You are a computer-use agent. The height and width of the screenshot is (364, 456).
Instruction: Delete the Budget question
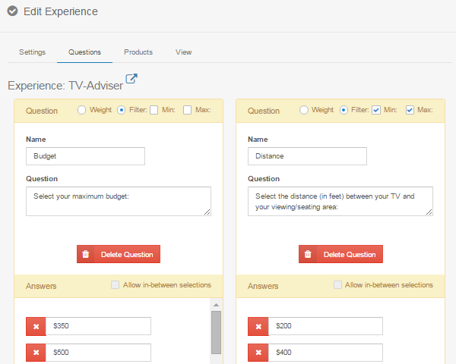pos(119,254)
